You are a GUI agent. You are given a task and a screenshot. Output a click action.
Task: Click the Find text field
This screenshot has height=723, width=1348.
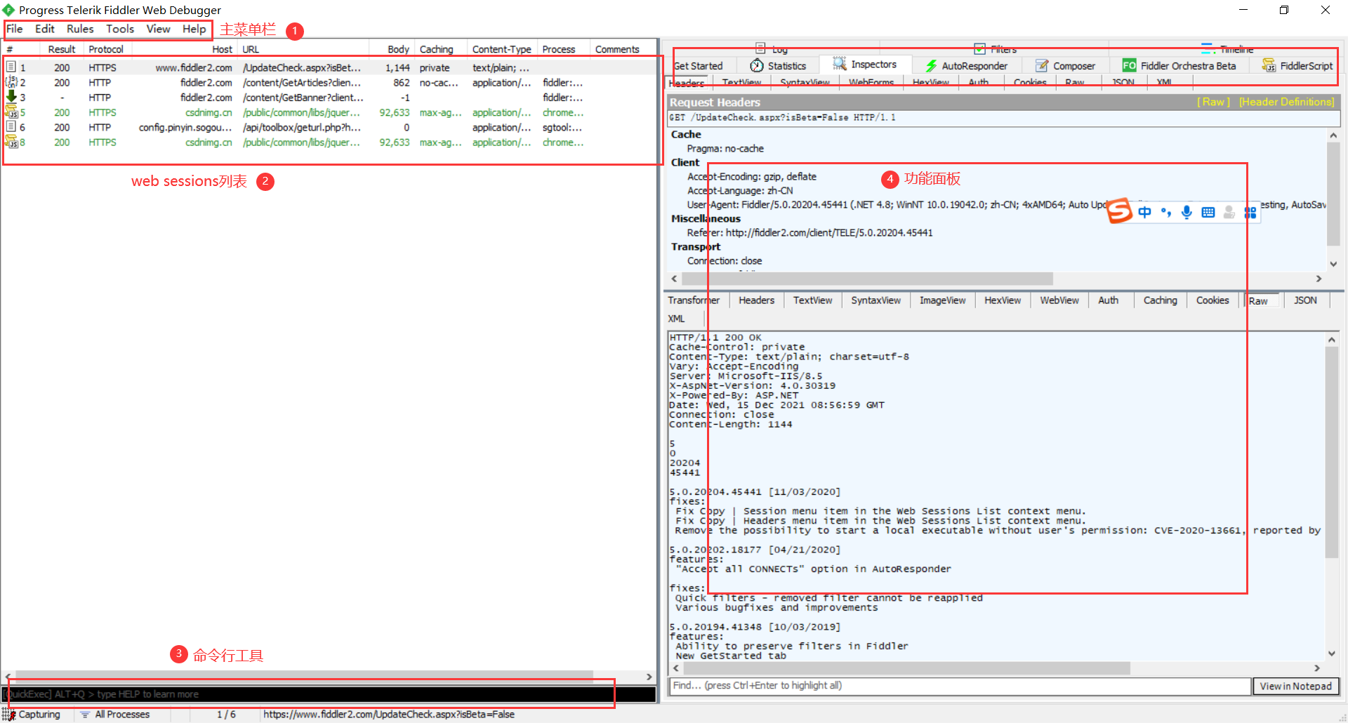pyautogui.click(x=960, y=685)
